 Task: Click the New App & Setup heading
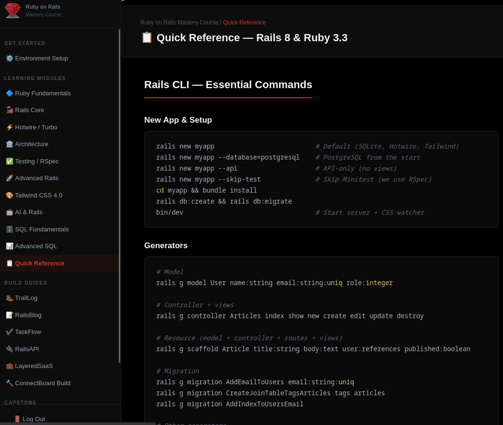coord(178,120)
